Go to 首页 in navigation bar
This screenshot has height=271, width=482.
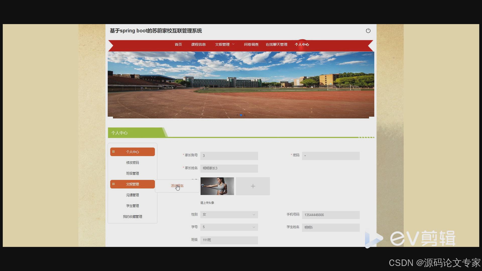pos(178,44)
